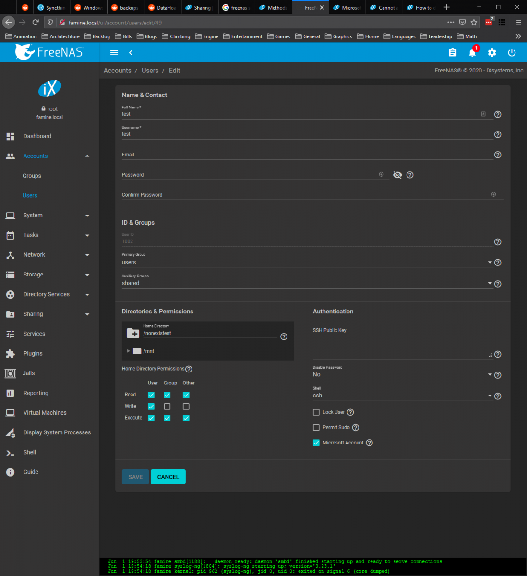Click the Display System Processes icon
This screenshot has width=527, height=576.
(x=10, y=432)
